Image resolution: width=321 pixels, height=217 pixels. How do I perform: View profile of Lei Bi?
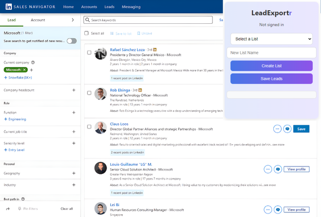(297, 210)
